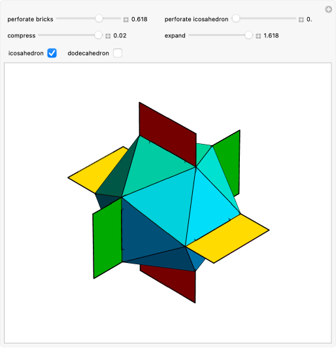Image resolution: width=336 pixels, height=348 pixels.
Task: Click the top dark red brick face
Action: pos(167,134)
